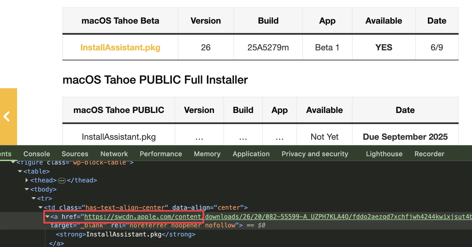Click the YES availability cell
The image size is (472, 247).
[384, 47]
